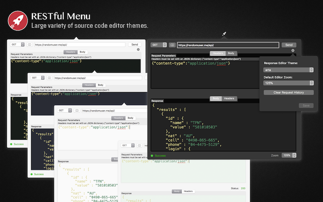The image size is (323, 202).
Task: Select Body tab in black-editor light window
Action: (83, 52)
